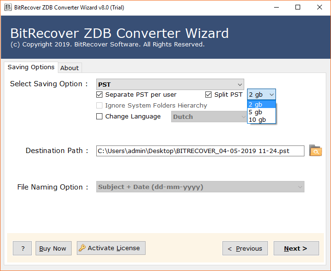The height and width of the screenshot is (271, 331).
Task: Go back with the Previous button
Action: [x=245, y=248]
